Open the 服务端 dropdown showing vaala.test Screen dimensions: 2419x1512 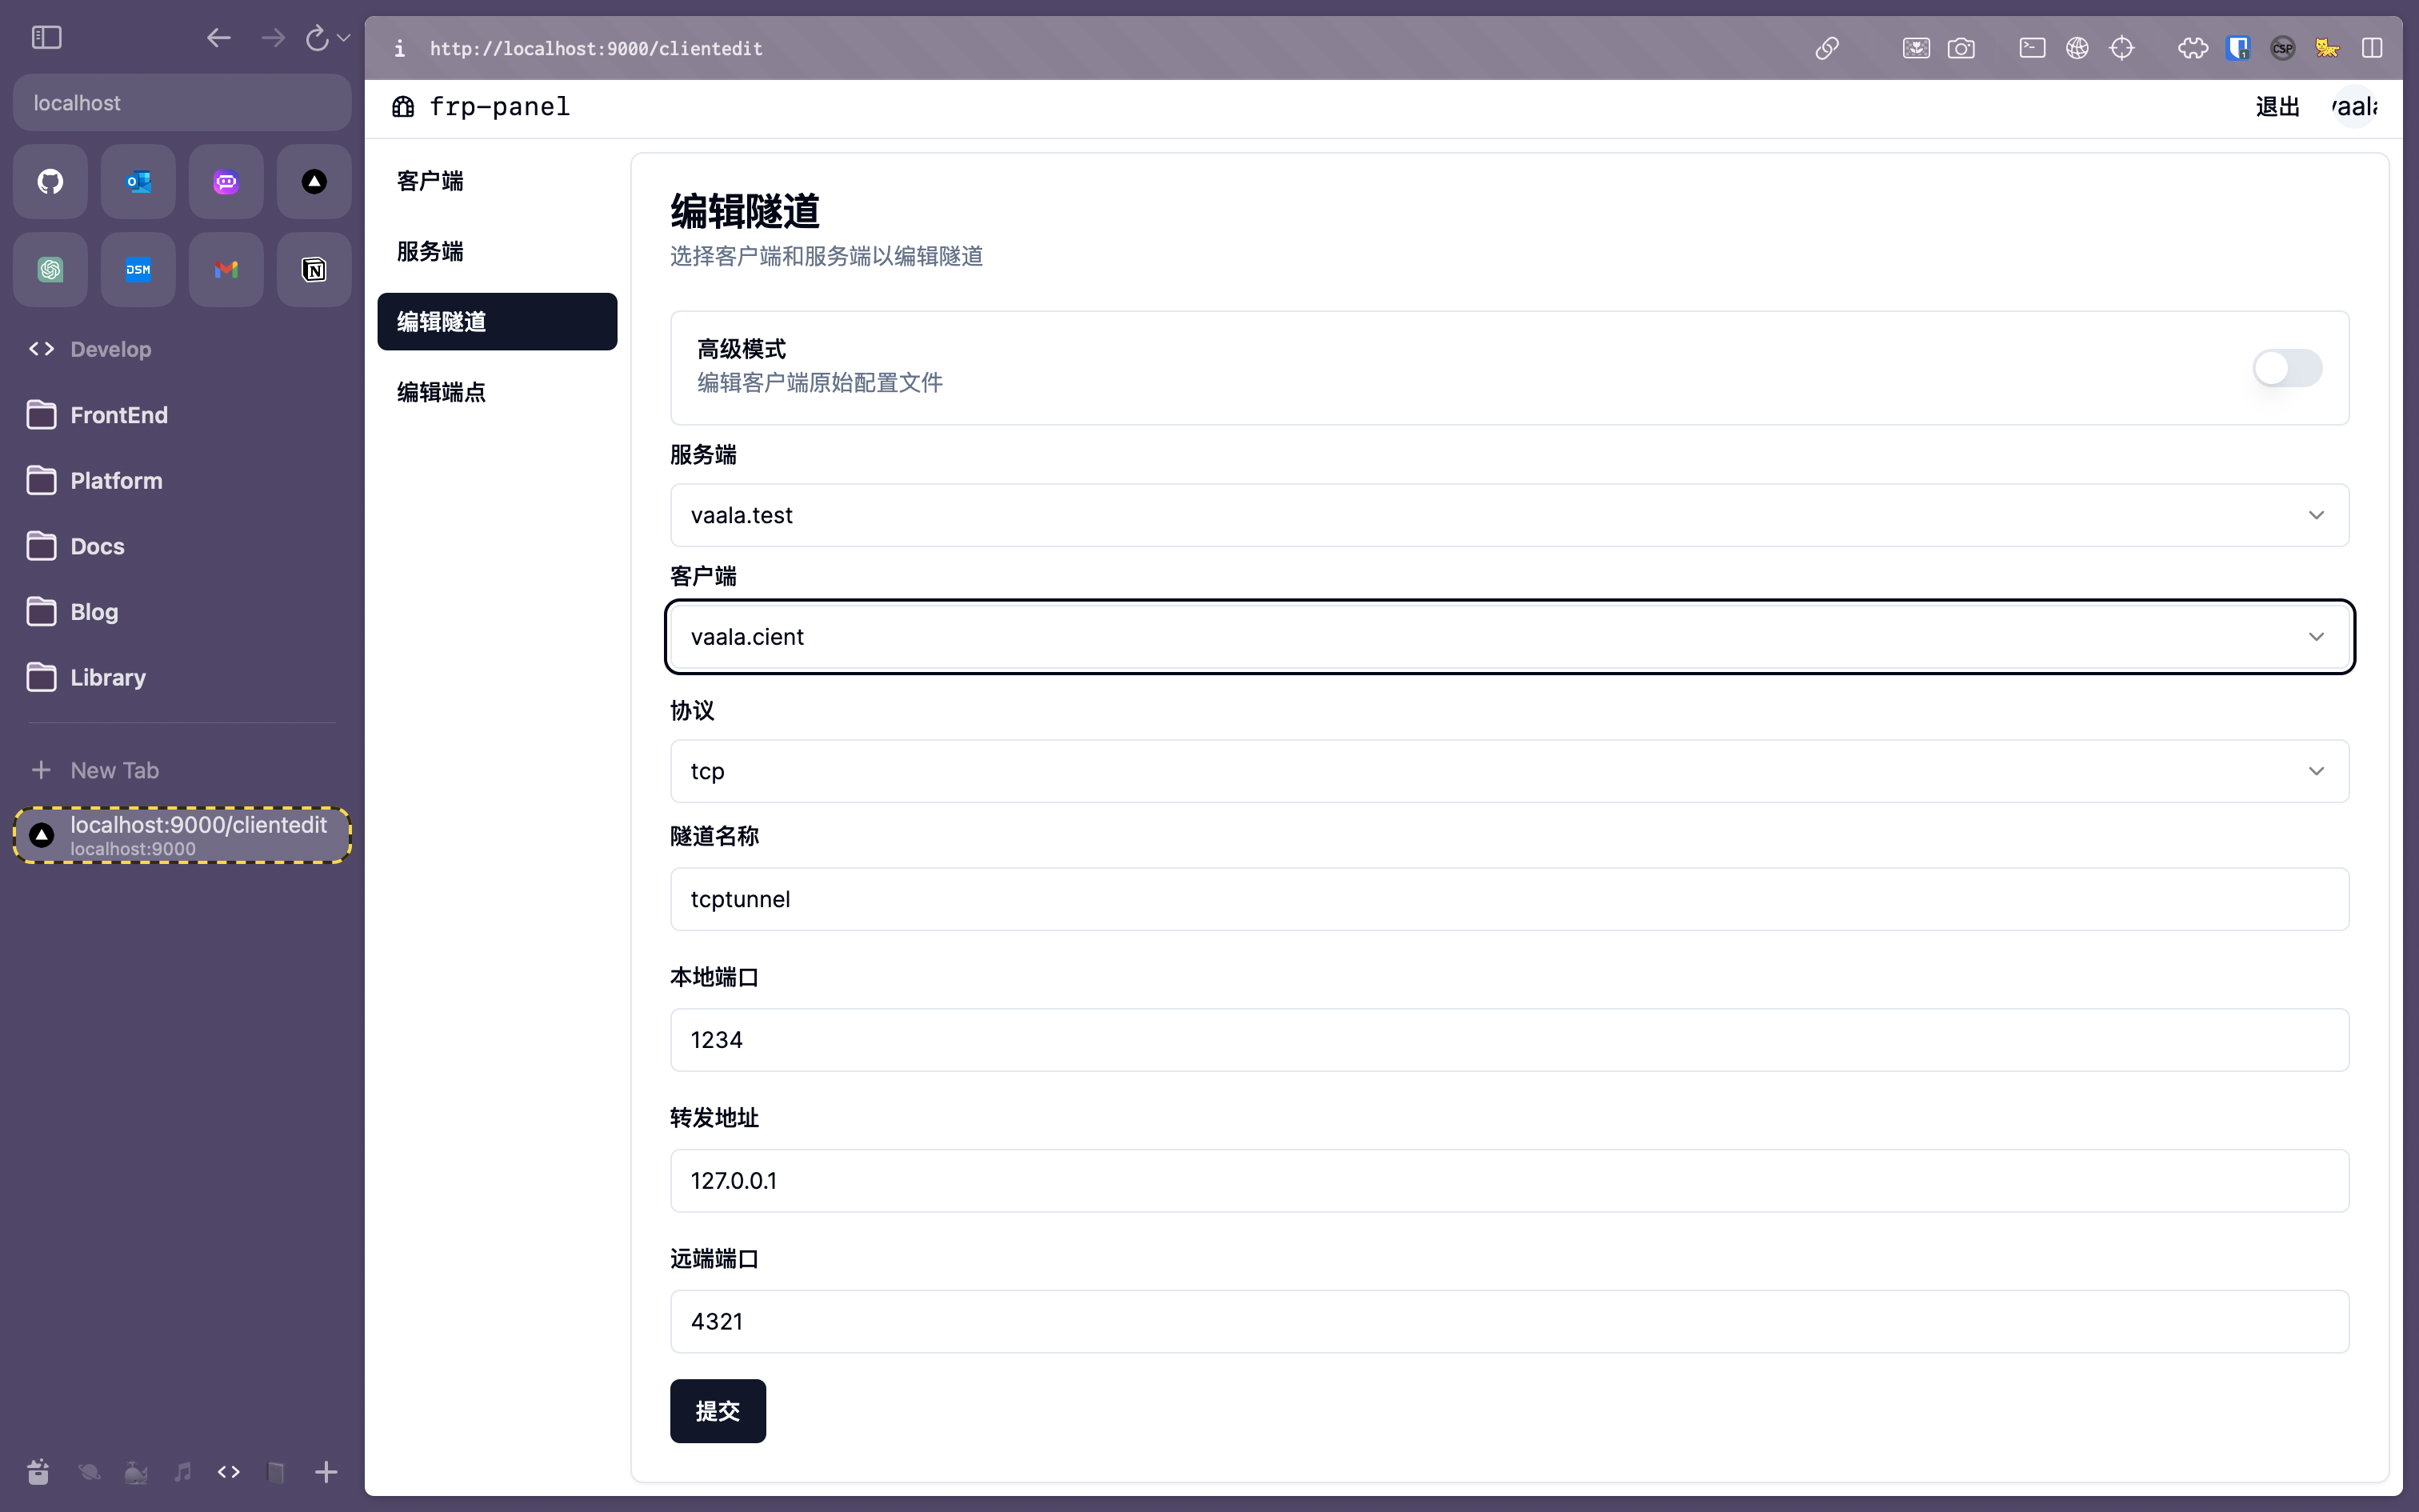coord(1509,515)
